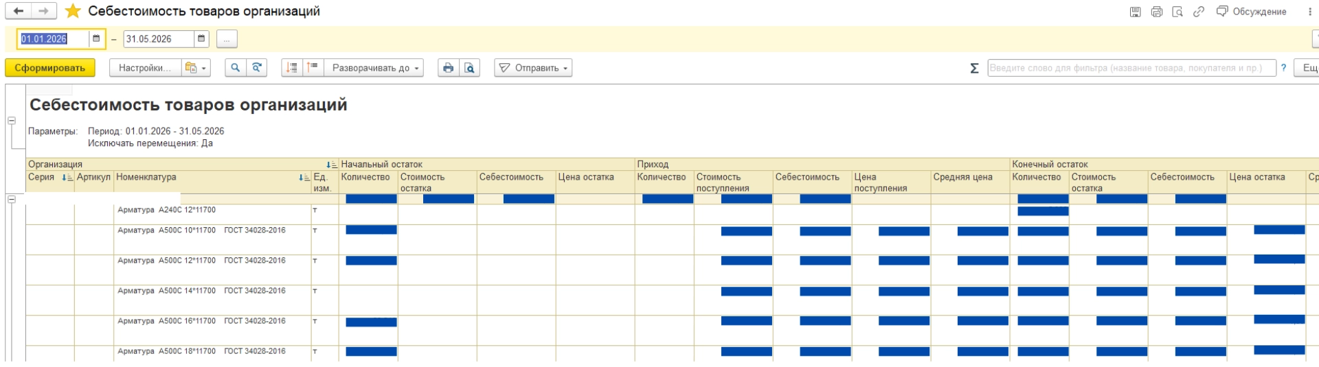Click the Конечный остаток header cell
This screenshot has width=1319, height=367.
point(1164,165)
